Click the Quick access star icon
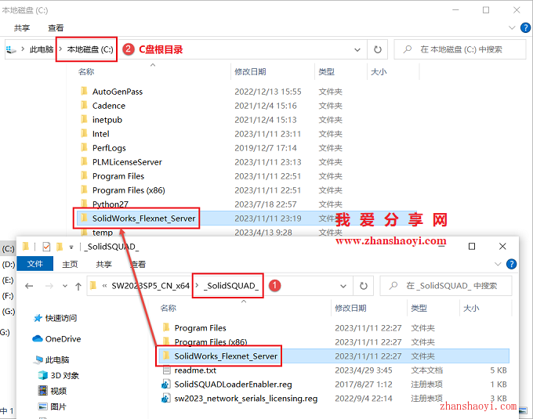The image size is (533, 419). click(38, 318)
